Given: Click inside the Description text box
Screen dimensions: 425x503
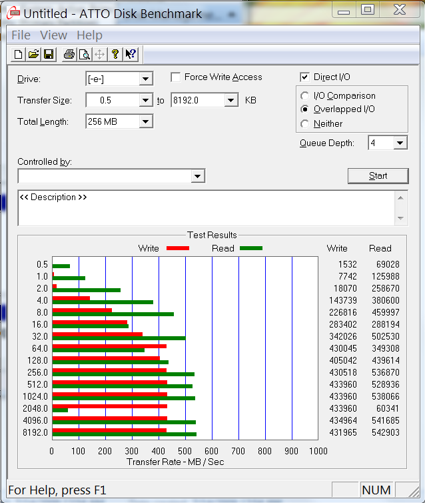Looking at the screenshot, I should pyautogui.click(x=200, y=208).
